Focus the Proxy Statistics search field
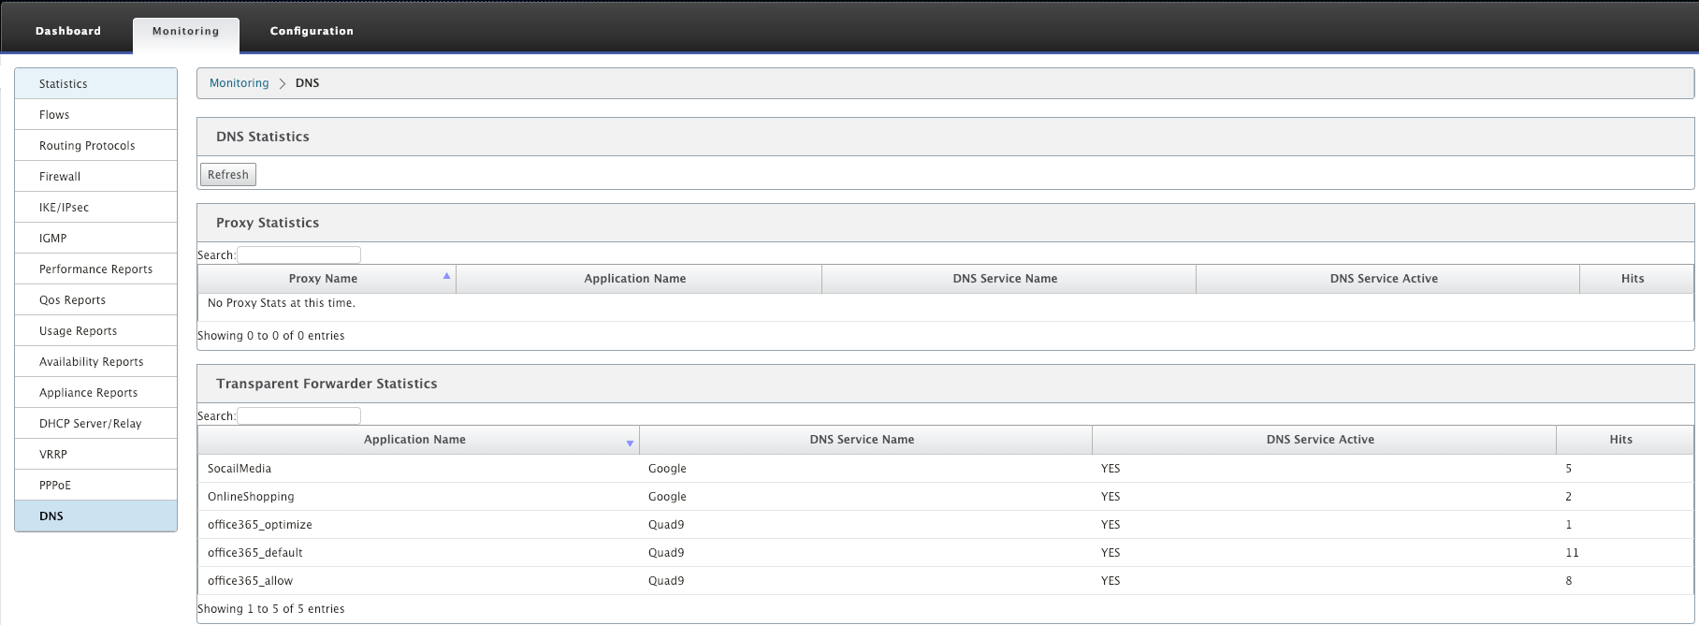 click(298, 254)
